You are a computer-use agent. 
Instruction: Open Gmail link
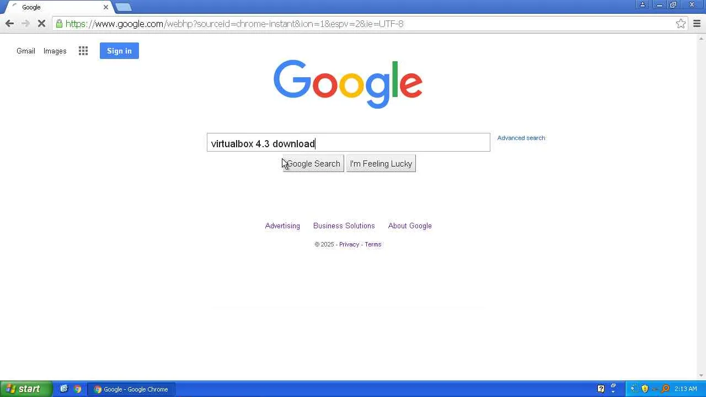click(x=26, y=51)
